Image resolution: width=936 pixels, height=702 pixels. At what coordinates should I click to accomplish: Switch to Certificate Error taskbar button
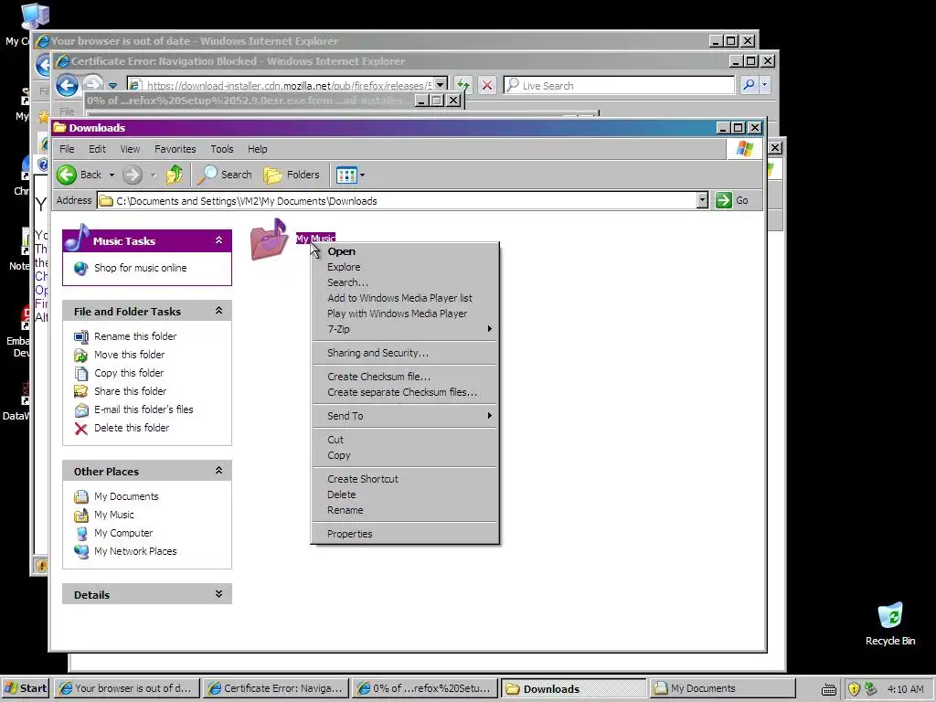[275, 688]
